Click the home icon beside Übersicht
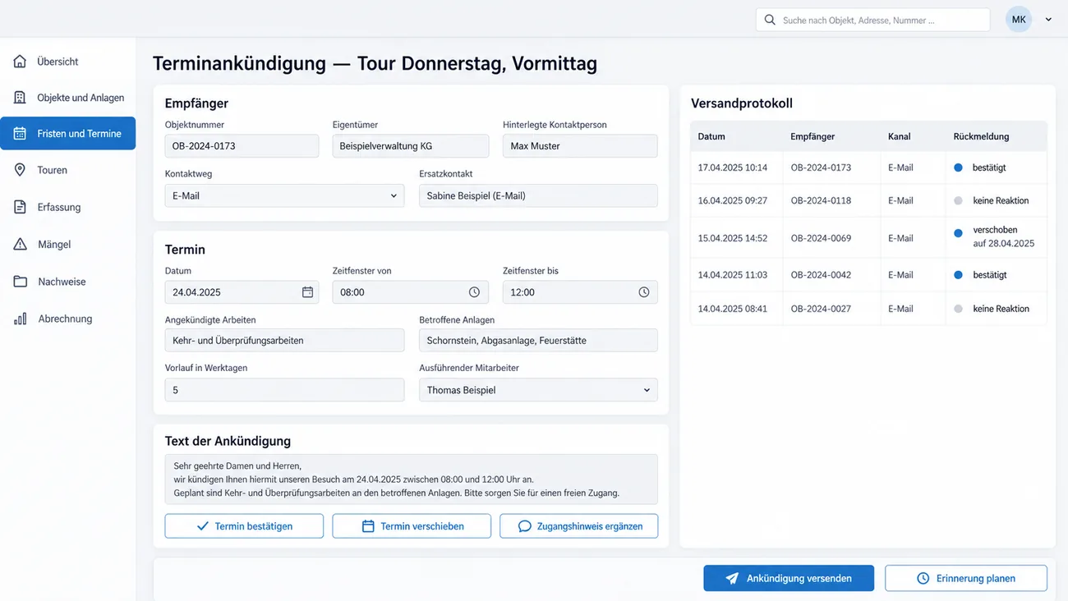The height and width of the screenshot is (601, 1068). [x=20, y=62]
